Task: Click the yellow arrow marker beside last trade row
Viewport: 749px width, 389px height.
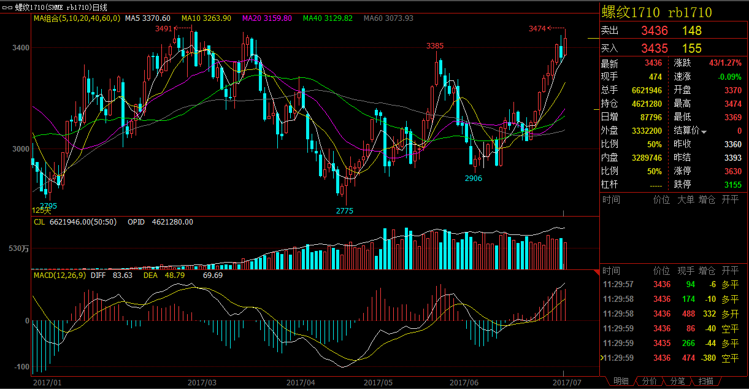Action: pyautogui.click(x=602, y=358)
